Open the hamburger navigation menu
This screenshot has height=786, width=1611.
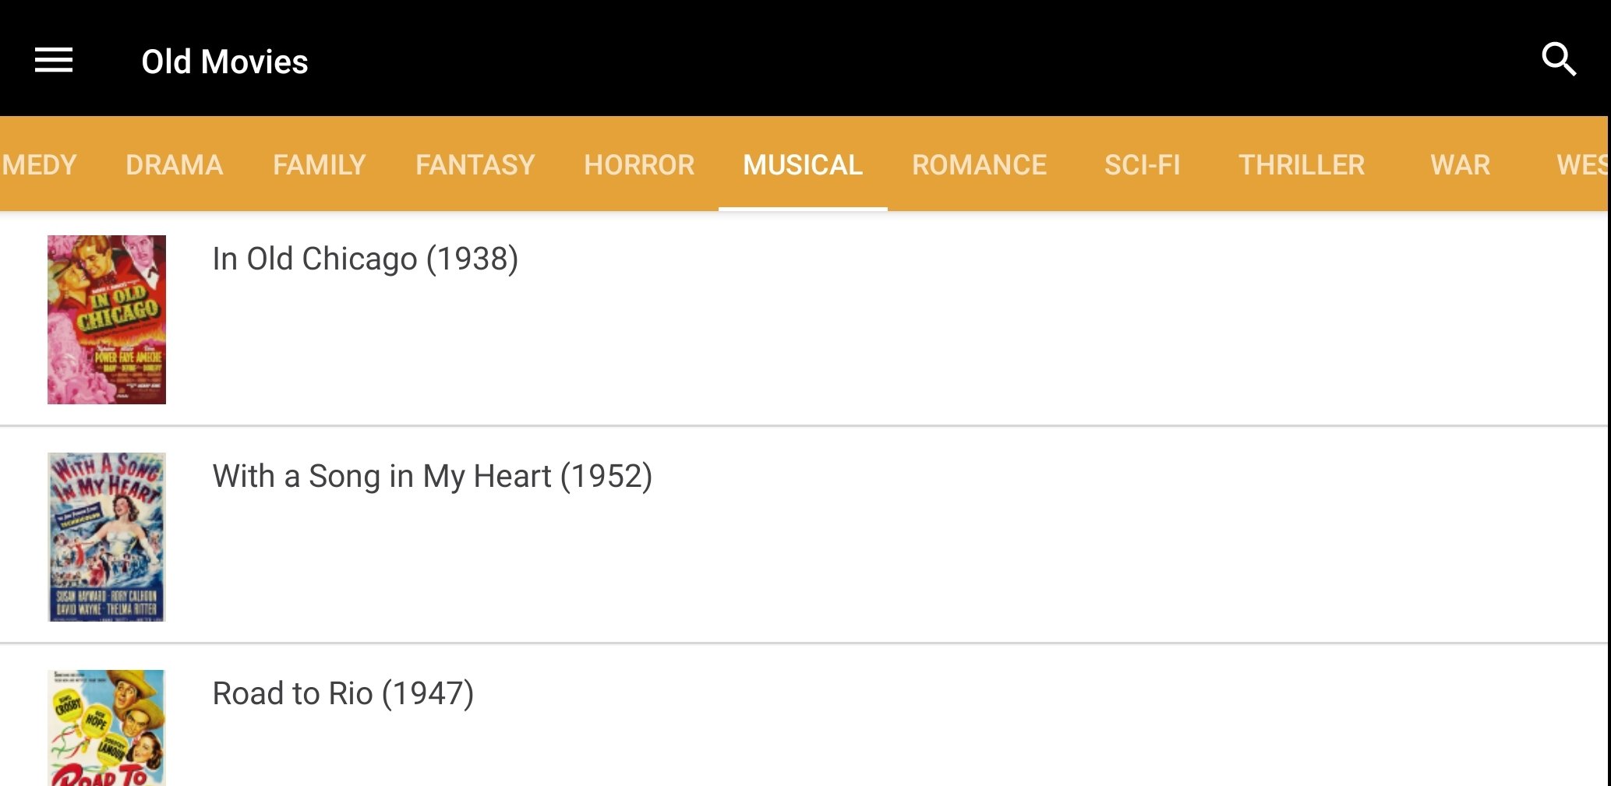pos(54,60)
